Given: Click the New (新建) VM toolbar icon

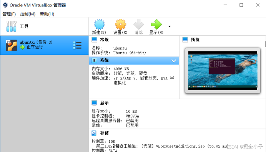Looking at the screenshot, I should tap(99, 24).
